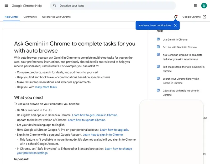Viewport: 210px width, 164px height.
Task: Click the article's main heading
Action: pos(75,47)
